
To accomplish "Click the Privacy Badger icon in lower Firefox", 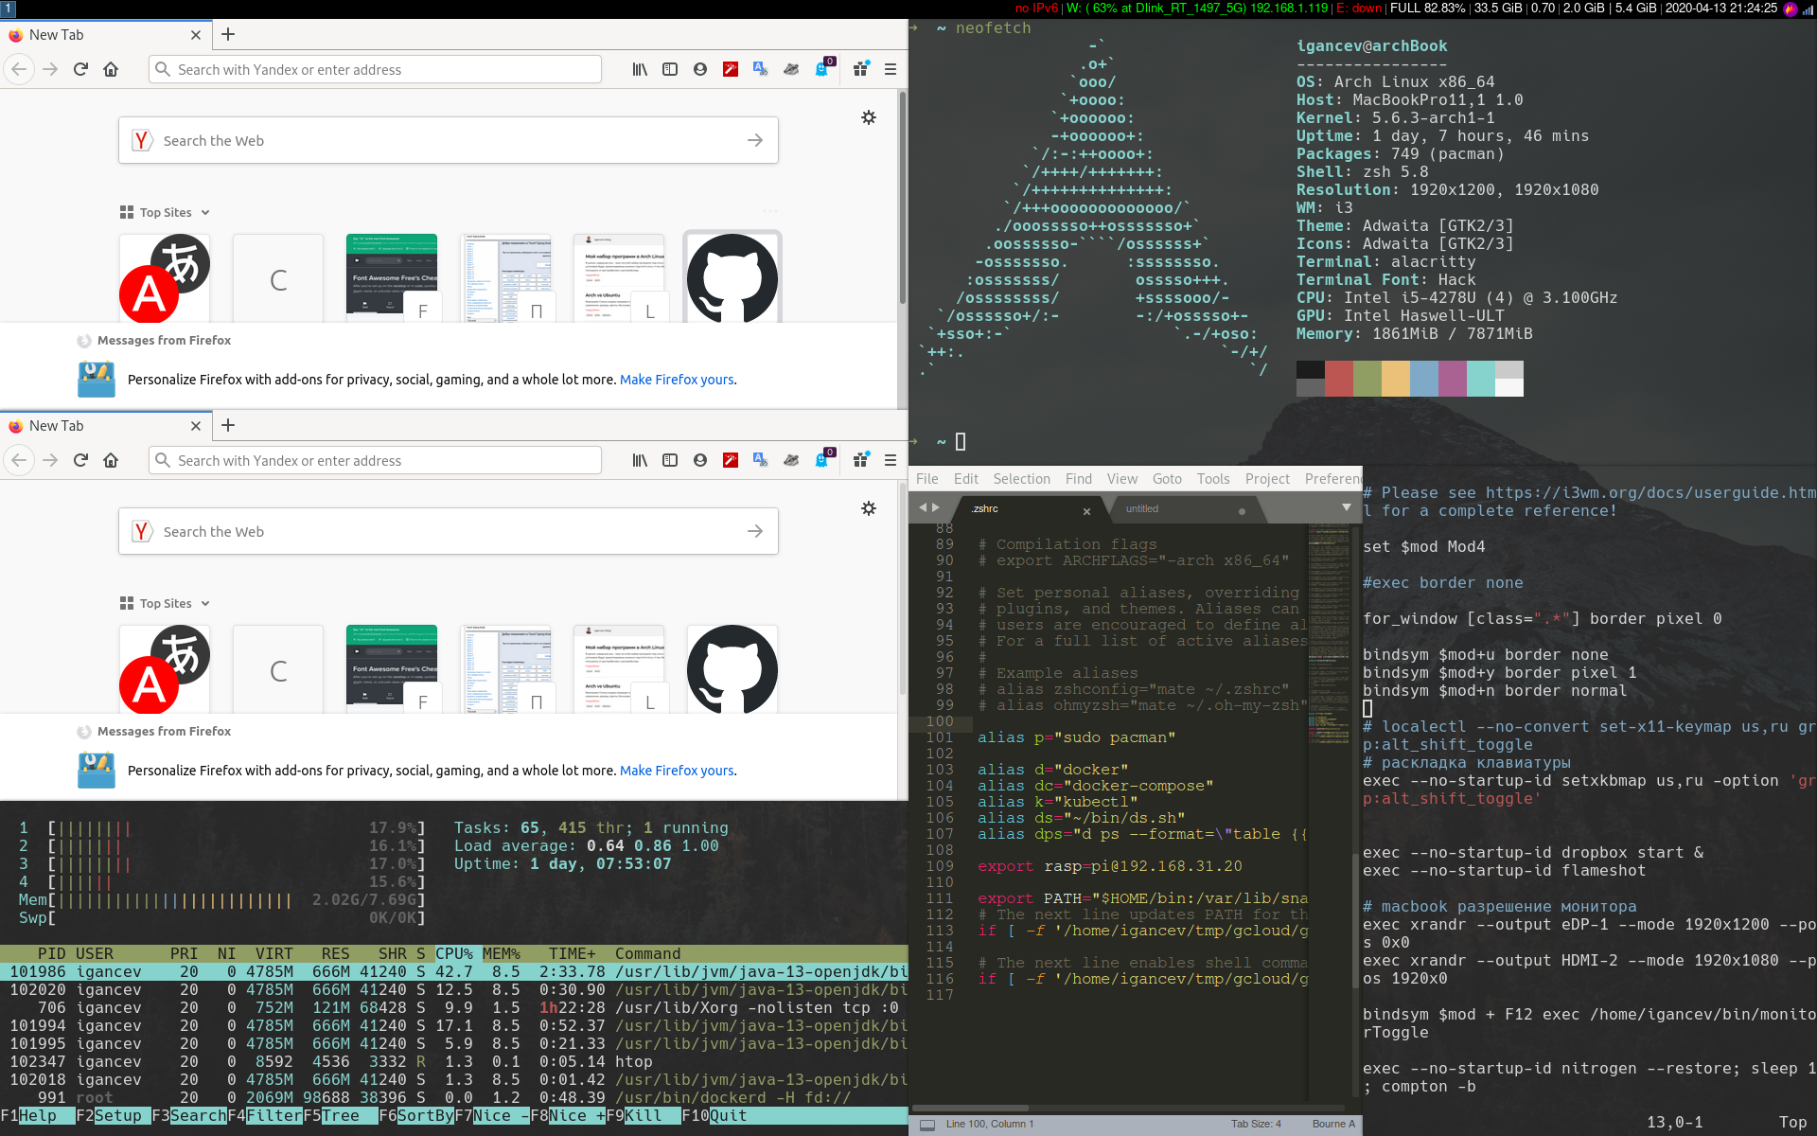I will tap(791, 460).
